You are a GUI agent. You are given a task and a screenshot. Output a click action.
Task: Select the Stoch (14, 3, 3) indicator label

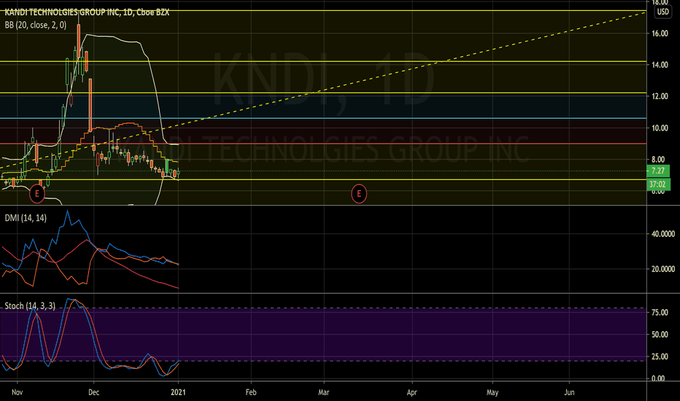tap(30, 306)
